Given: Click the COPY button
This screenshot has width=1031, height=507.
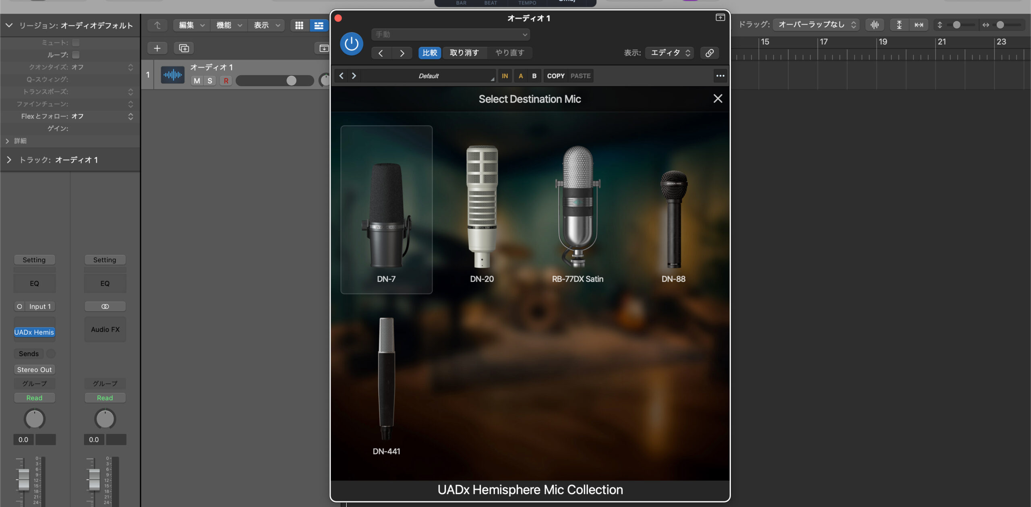Looking at the screenshot, I should point(556,76).
